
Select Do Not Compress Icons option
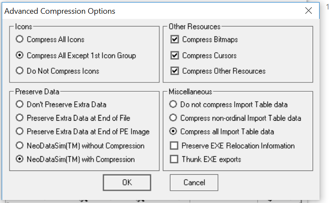(19, 71)
